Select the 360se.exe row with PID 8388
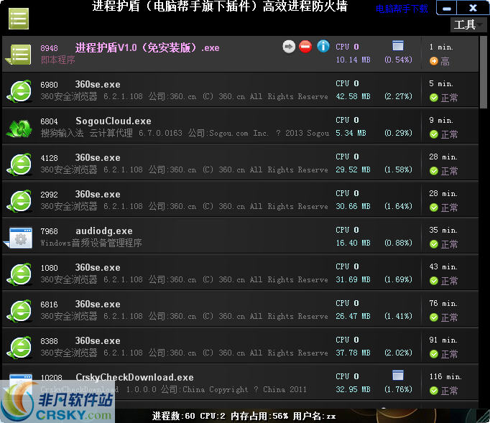 coord(240,346)
